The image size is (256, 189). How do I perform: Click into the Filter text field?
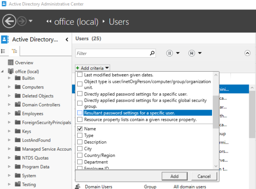[x=112, y=53]
